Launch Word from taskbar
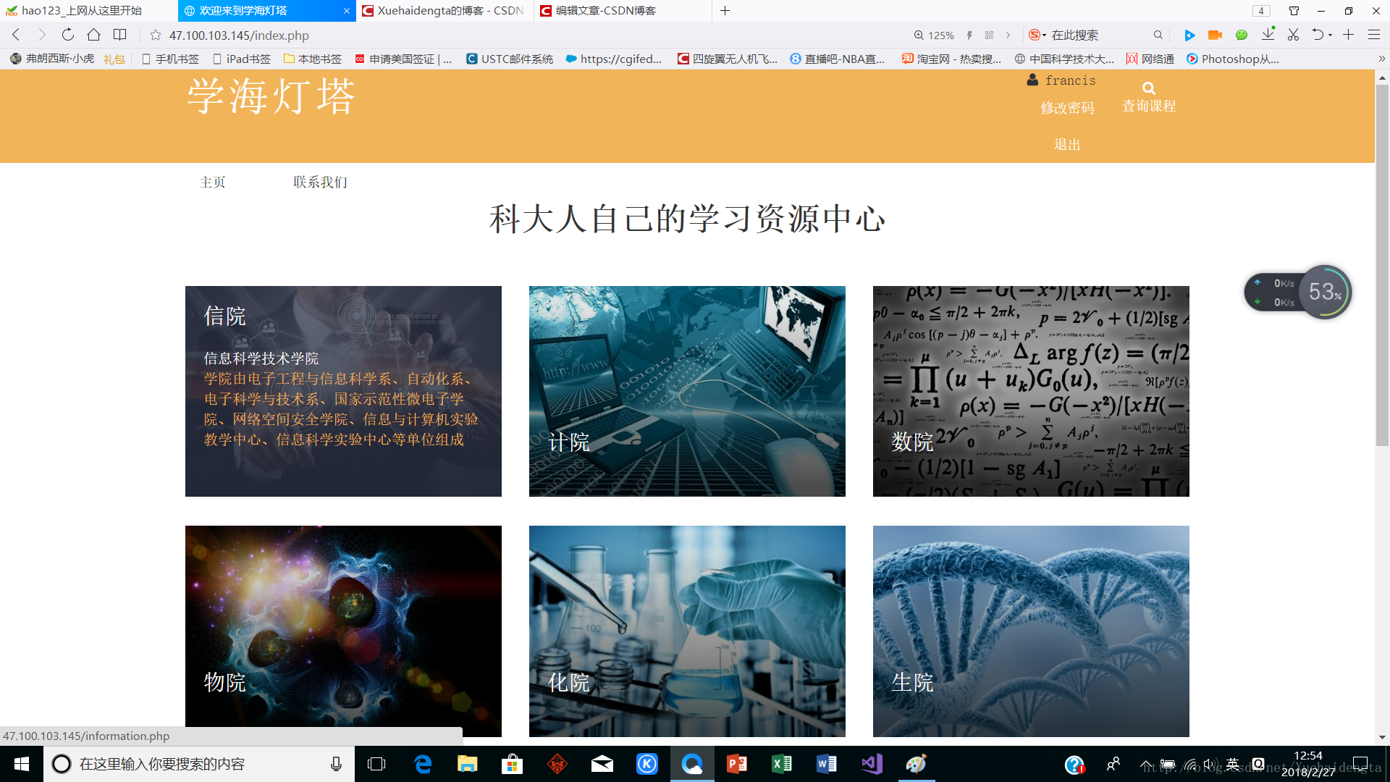 [827, 764]
